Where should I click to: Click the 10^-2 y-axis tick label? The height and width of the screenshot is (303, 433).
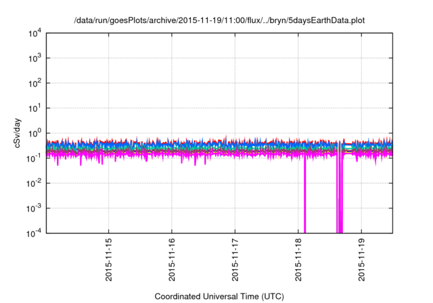click(34, 183)
